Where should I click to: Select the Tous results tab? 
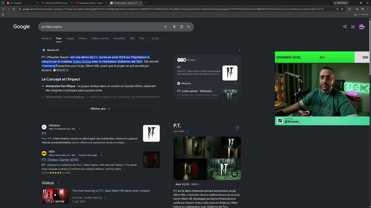pyautogui.click(x=59, y=38)
